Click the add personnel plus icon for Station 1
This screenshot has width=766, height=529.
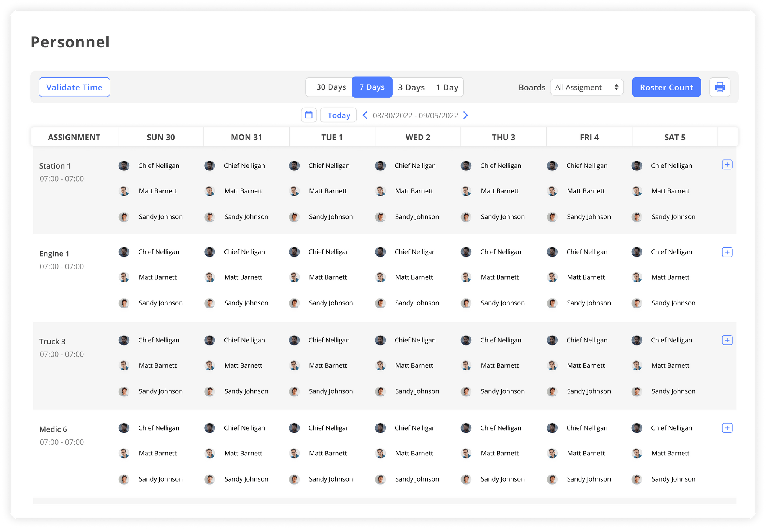pos(727,164)
